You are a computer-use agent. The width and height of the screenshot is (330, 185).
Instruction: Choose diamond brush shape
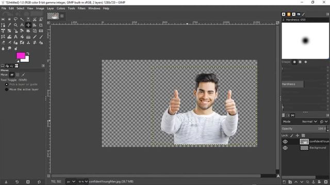pyautogui.click(x=306, y=62)
